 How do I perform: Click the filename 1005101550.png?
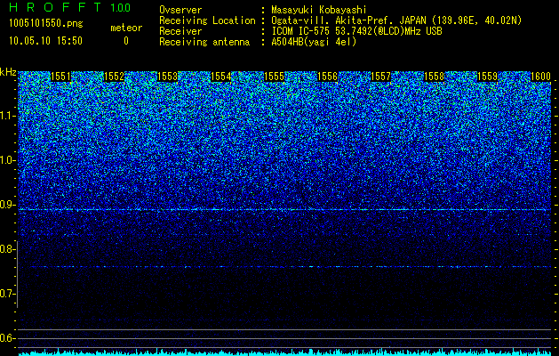coord(46,24)
